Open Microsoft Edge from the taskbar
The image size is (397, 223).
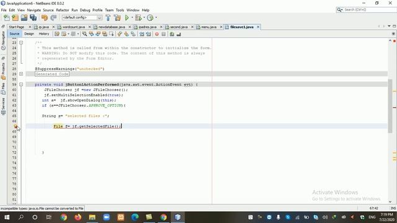[135, 217]
